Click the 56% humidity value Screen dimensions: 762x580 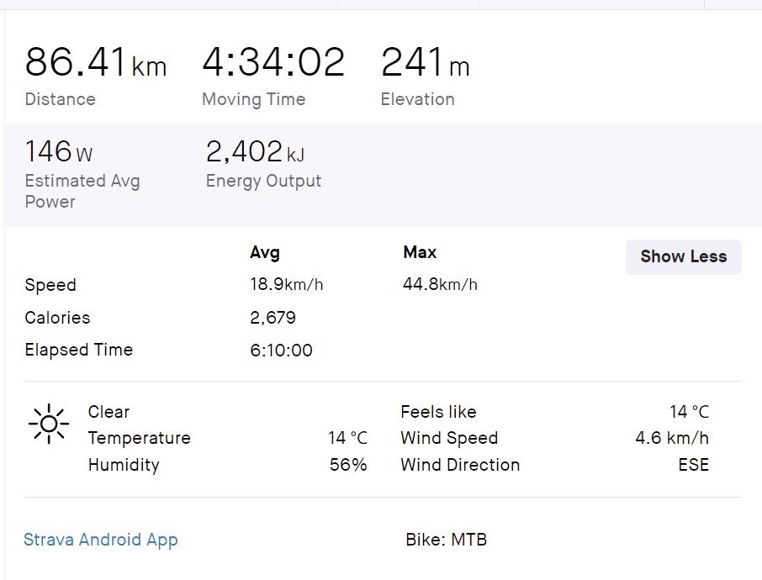pos(348,465)
